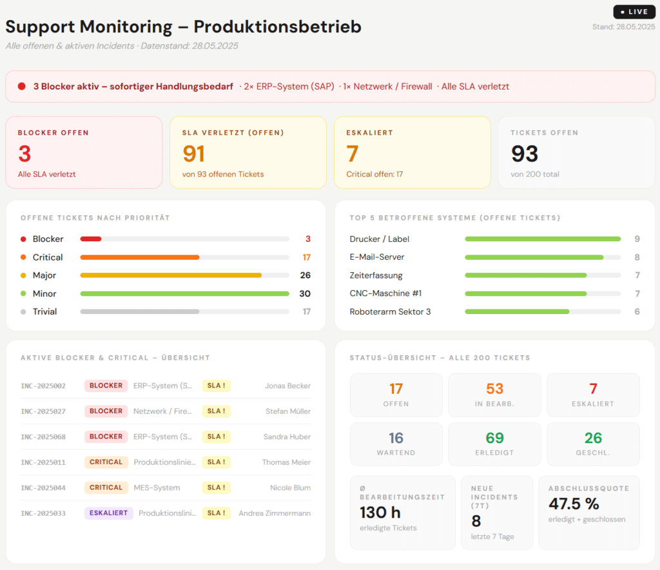Select assignee Sandra Huber
Viewport: 660px width, 570px height.
(287, 437)
